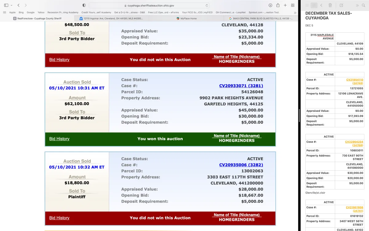The image size is (369, 231).
Task: Open the D-U-N-S D&B bookmark
Action: coord(129,13)
